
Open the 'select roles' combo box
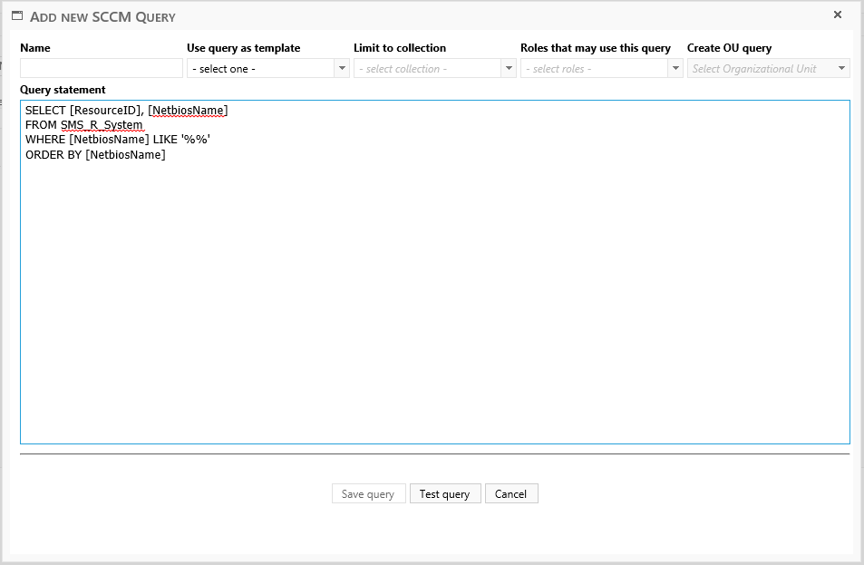point(601,68)
